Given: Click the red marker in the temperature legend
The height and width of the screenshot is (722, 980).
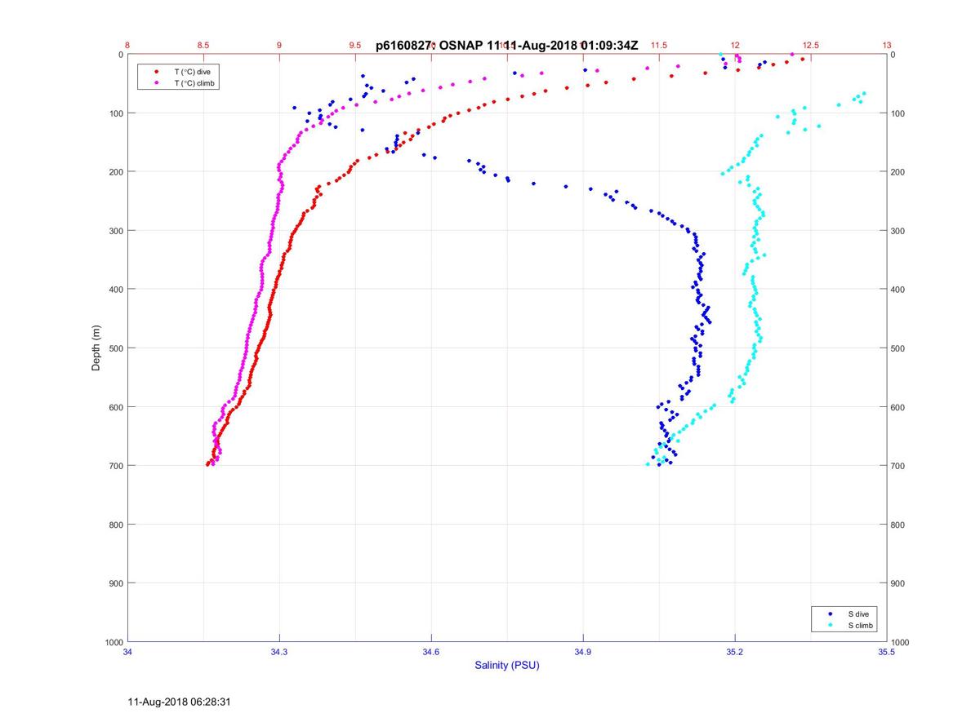Looking at the screenshot, I should 156,72.
